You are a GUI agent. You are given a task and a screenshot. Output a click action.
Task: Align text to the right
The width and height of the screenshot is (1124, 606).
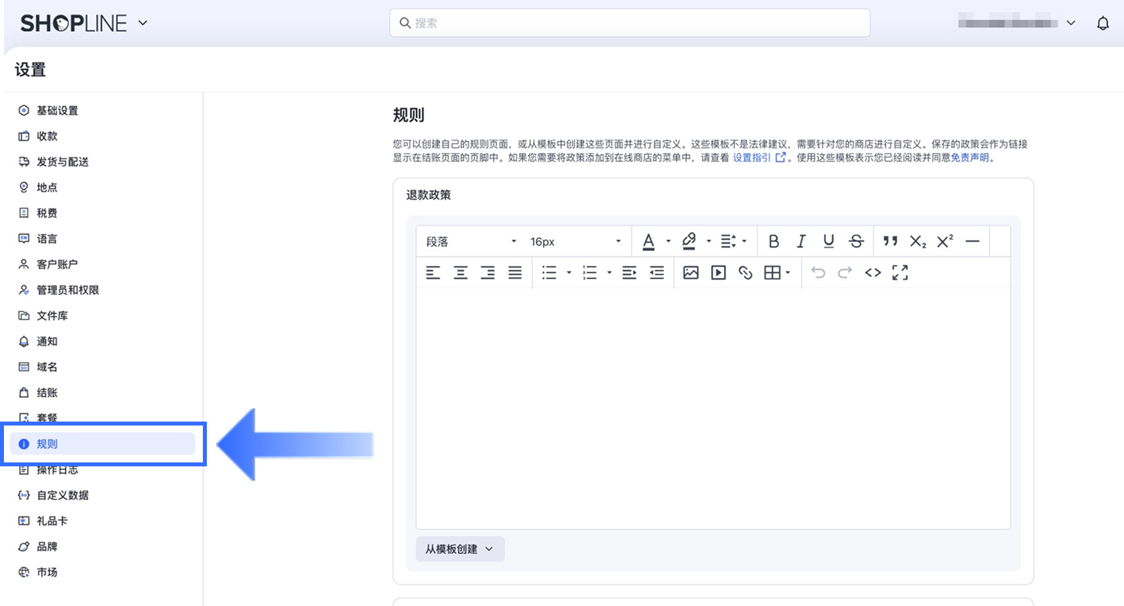point(488,273)
